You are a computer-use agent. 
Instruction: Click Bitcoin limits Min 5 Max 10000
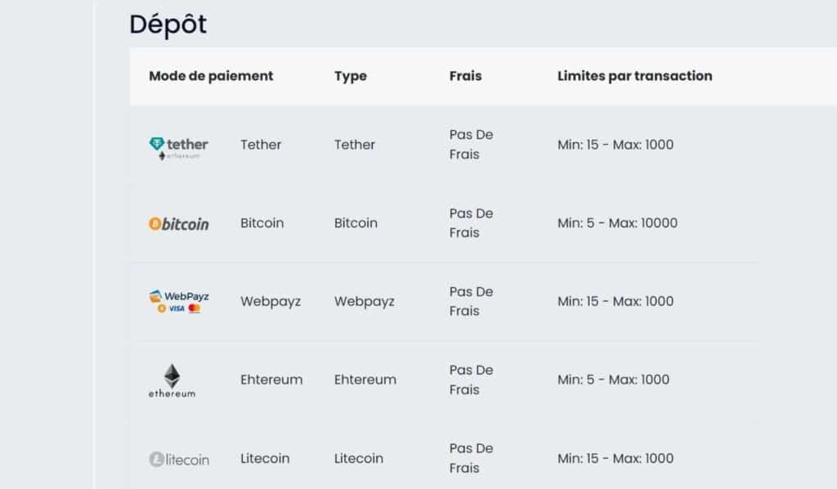point(617,222)
